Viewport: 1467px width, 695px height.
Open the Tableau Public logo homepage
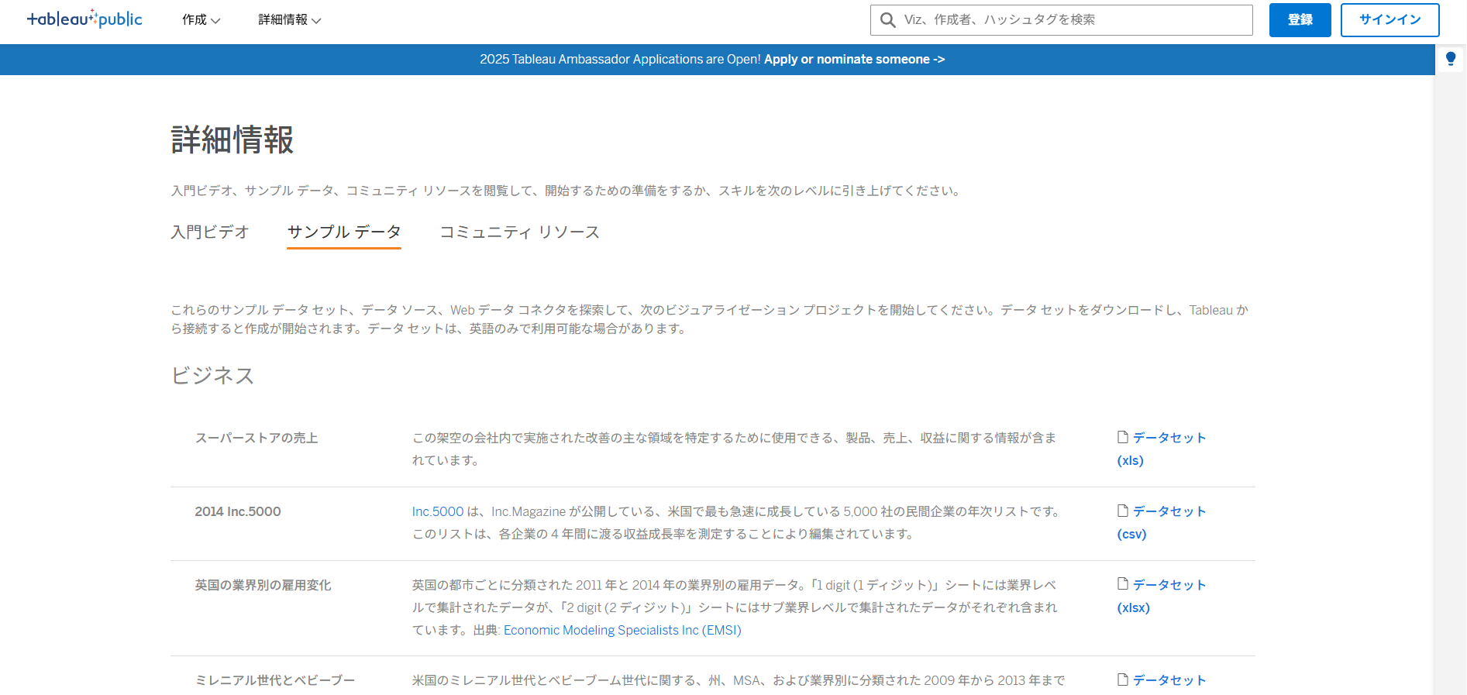pyautogui.click(x=84, y=19)
